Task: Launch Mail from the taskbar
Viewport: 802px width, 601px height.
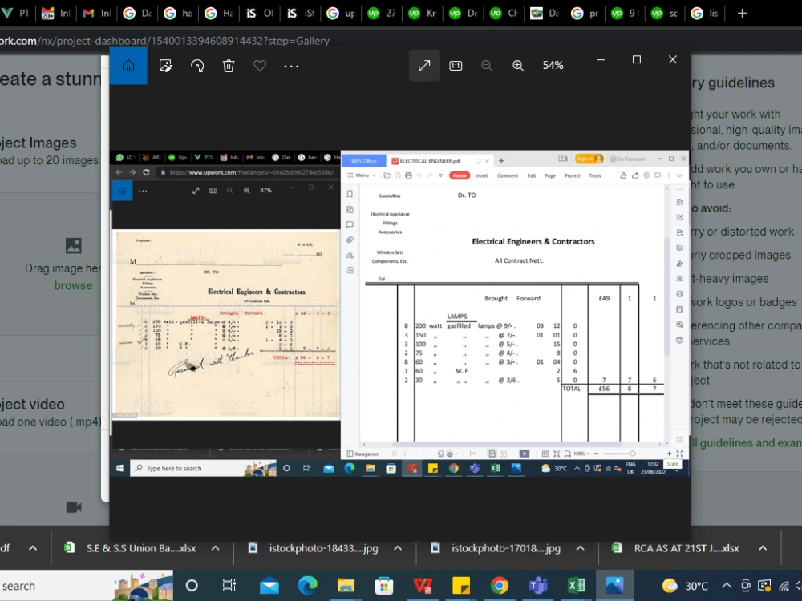Action: [269, 586]
